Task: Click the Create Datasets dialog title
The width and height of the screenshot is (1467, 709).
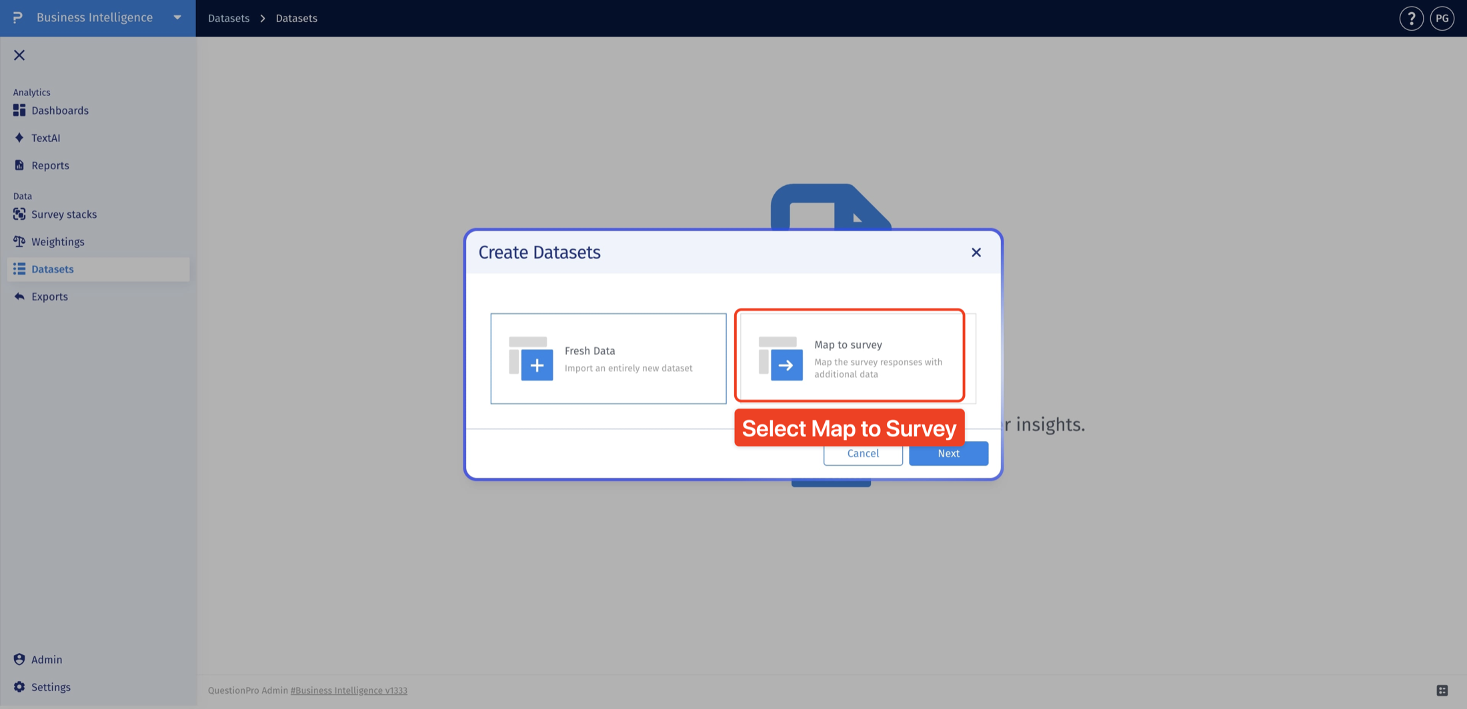Action: [539, 252]
